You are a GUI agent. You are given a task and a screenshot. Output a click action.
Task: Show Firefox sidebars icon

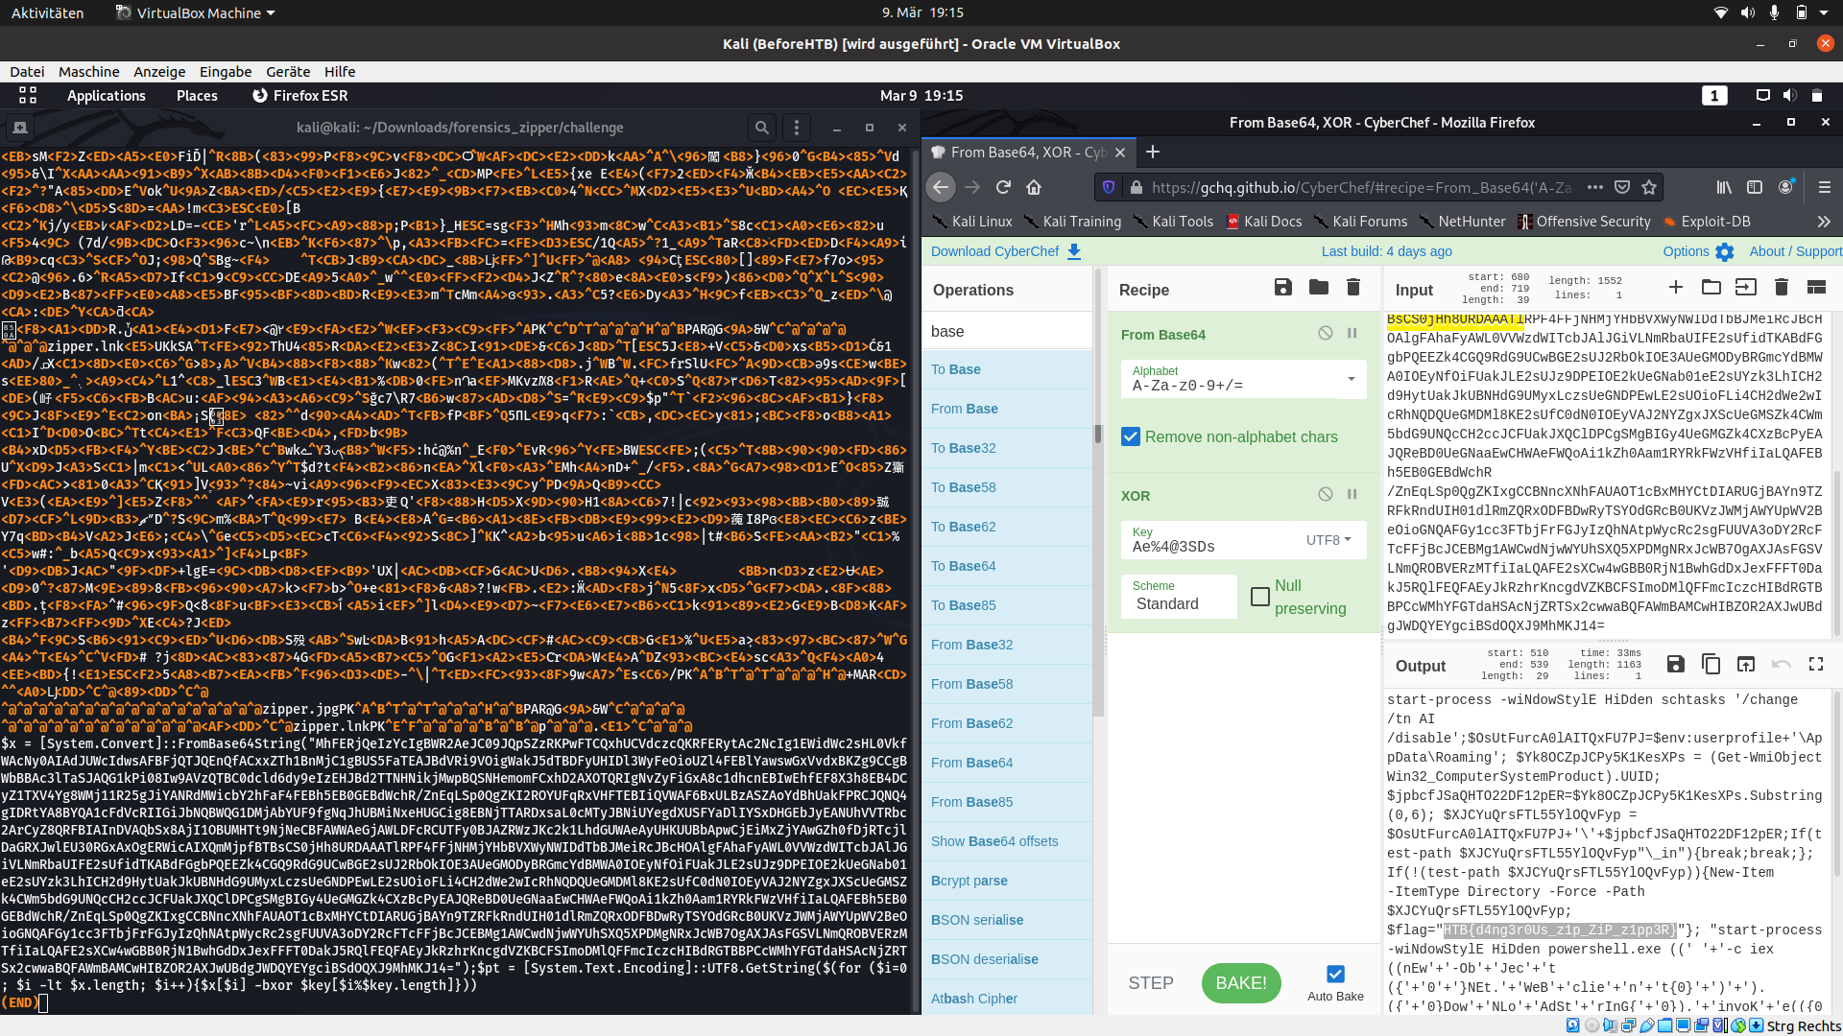(1755, 187)
